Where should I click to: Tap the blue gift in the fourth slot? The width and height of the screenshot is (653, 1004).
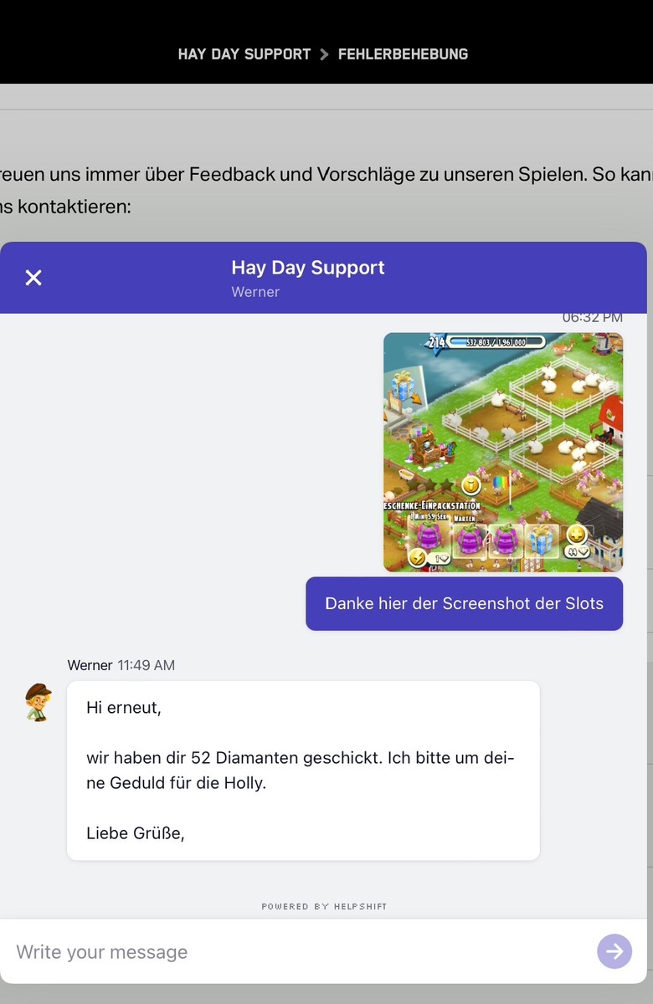(x=542, y=538)
